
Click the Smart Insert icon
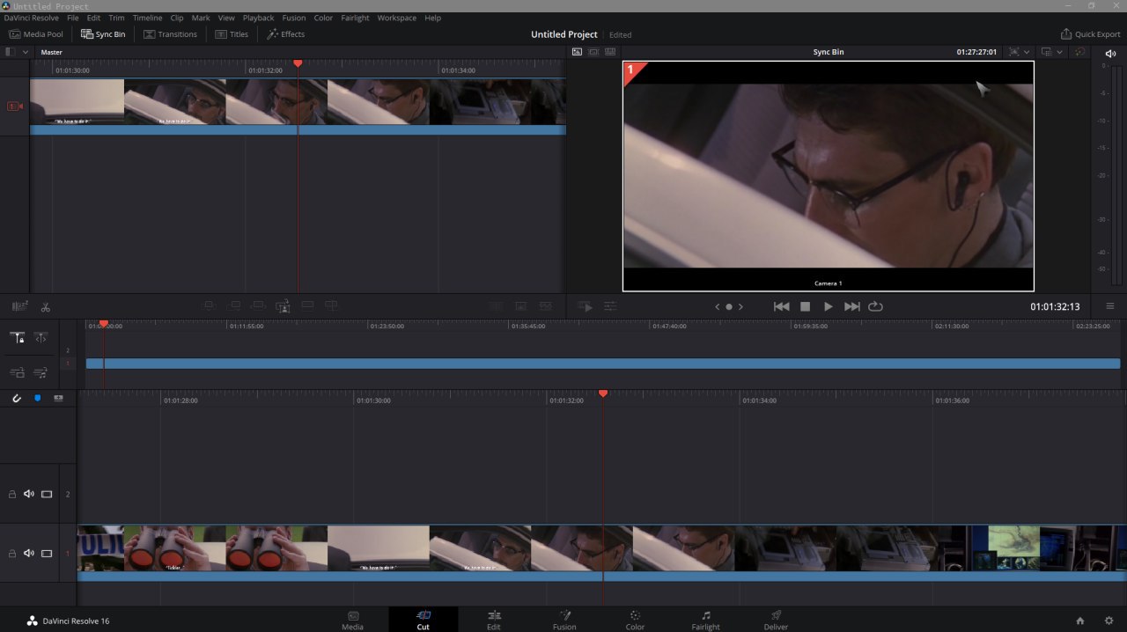[209, 305]
